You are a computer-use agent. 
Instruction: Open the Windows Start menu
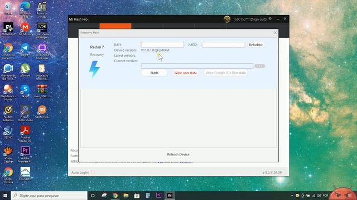(5, 196)
